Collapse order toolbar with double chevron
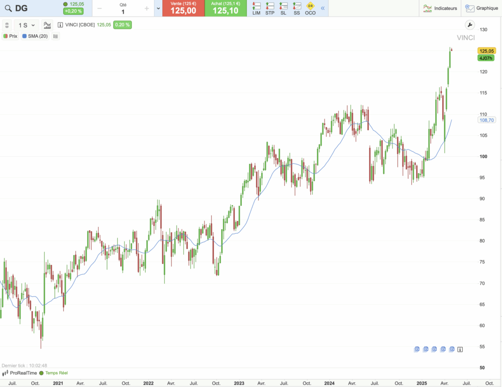This screenshot has height=387, width=502. (x=323, y=8)
